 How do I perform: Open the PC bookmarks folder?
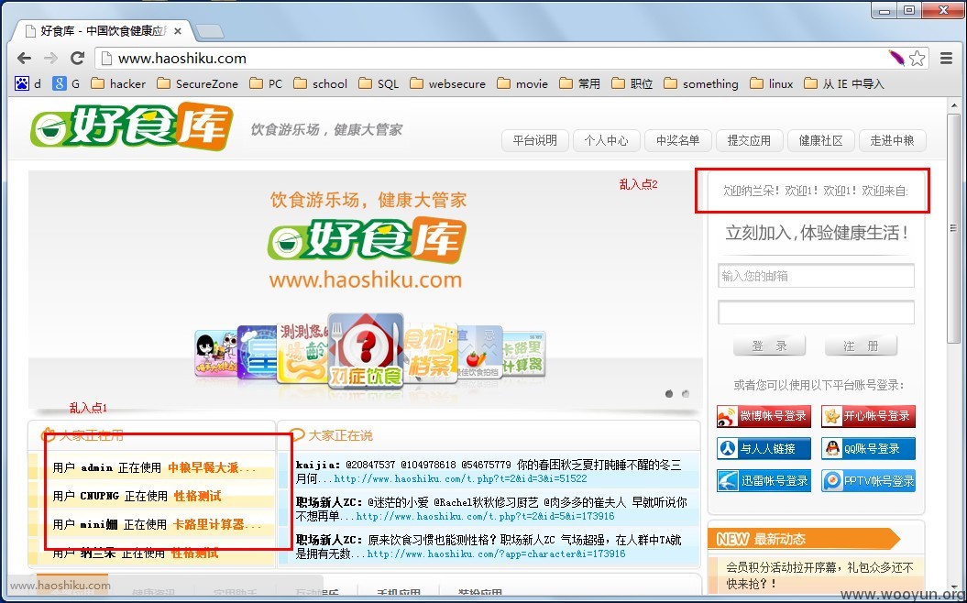click(x=266, y=83)
